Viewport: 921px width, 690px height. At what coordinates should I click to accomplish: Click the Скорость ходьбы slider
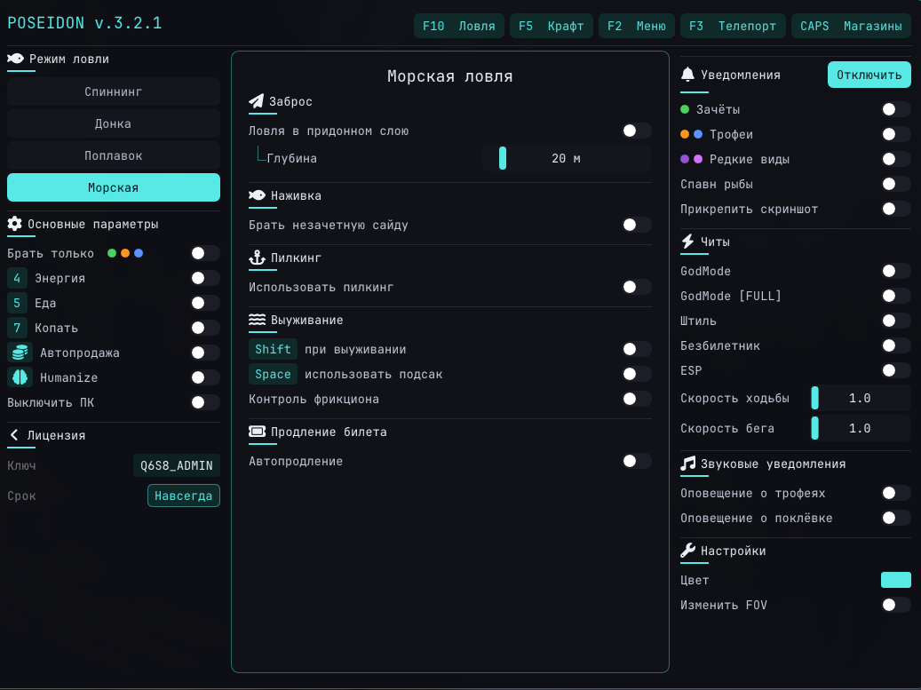click(861, 398)
